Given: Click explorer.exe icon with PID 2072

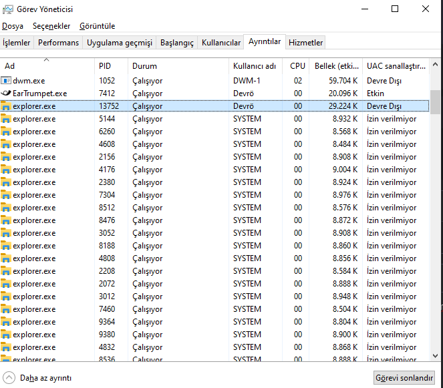Looking at the screenshot, I should click(6, 284).
